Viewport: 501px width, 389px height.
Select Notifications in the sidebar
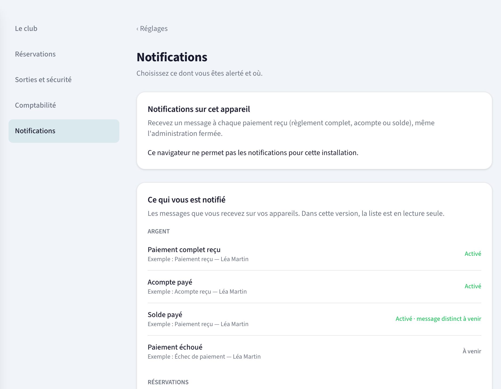[x=64, y=131]
